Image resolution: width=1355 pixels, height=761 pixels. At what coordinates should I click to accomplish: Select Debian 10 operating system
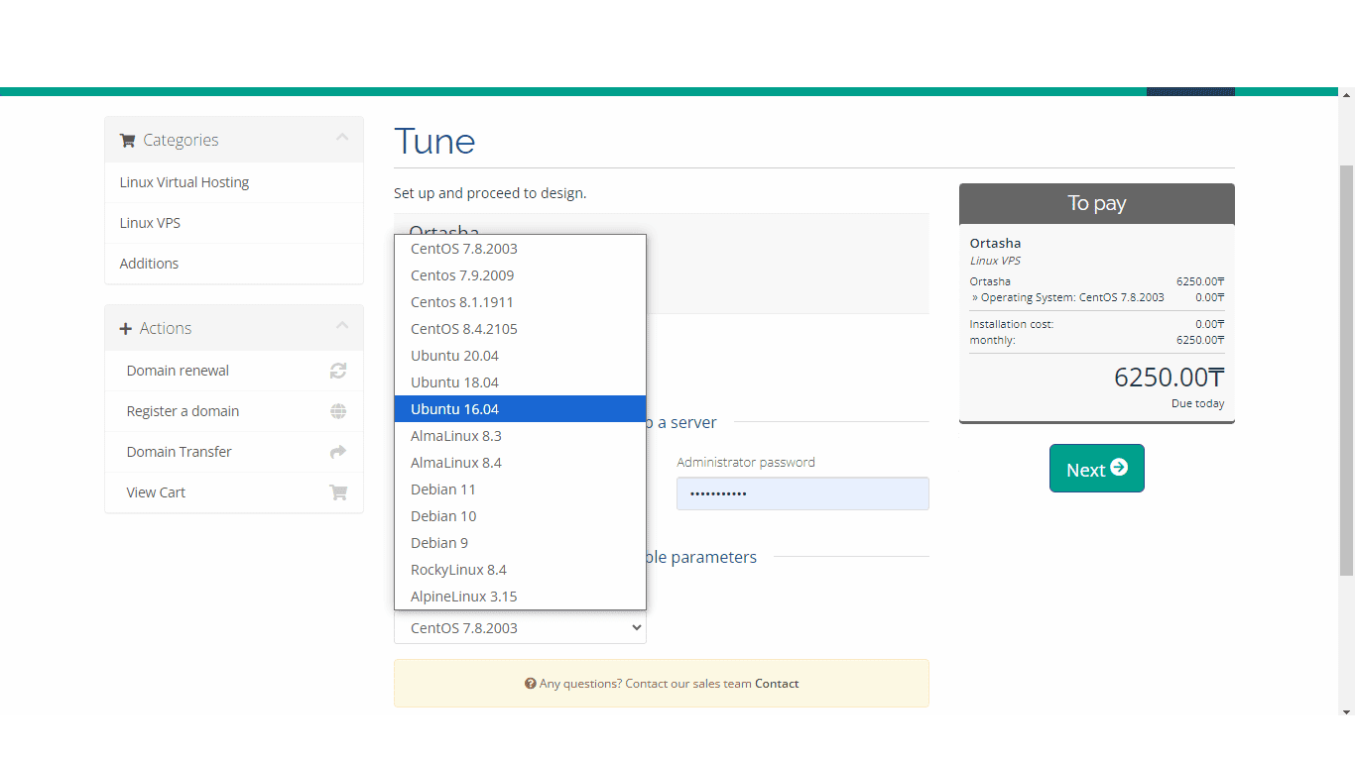click(520, 516)
